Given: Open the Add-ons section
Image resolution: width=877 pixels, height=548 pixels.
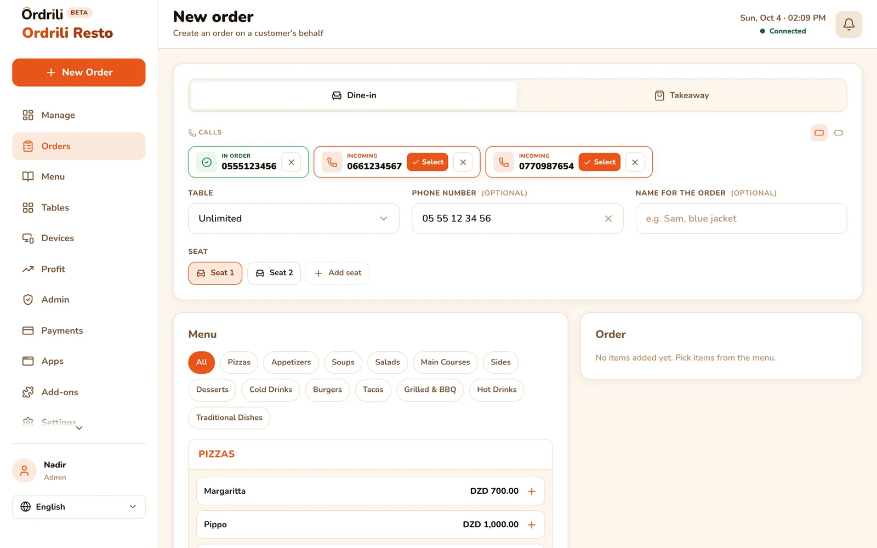Looking at the screenshot, I should coord(79,392).
